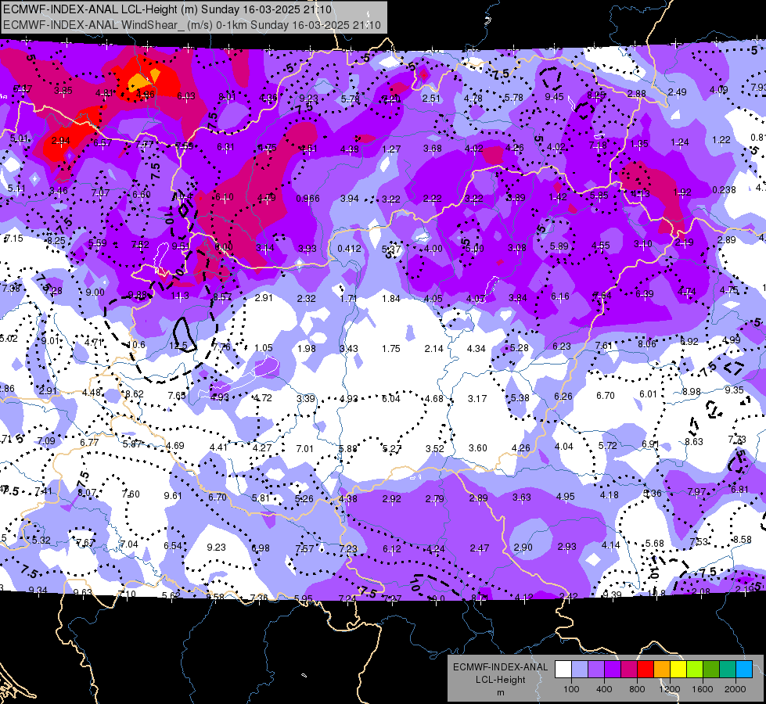This screenshot has width=766, height=704.
Task: Click the wind shear value 7.64
Action: (x=602, y=296)
